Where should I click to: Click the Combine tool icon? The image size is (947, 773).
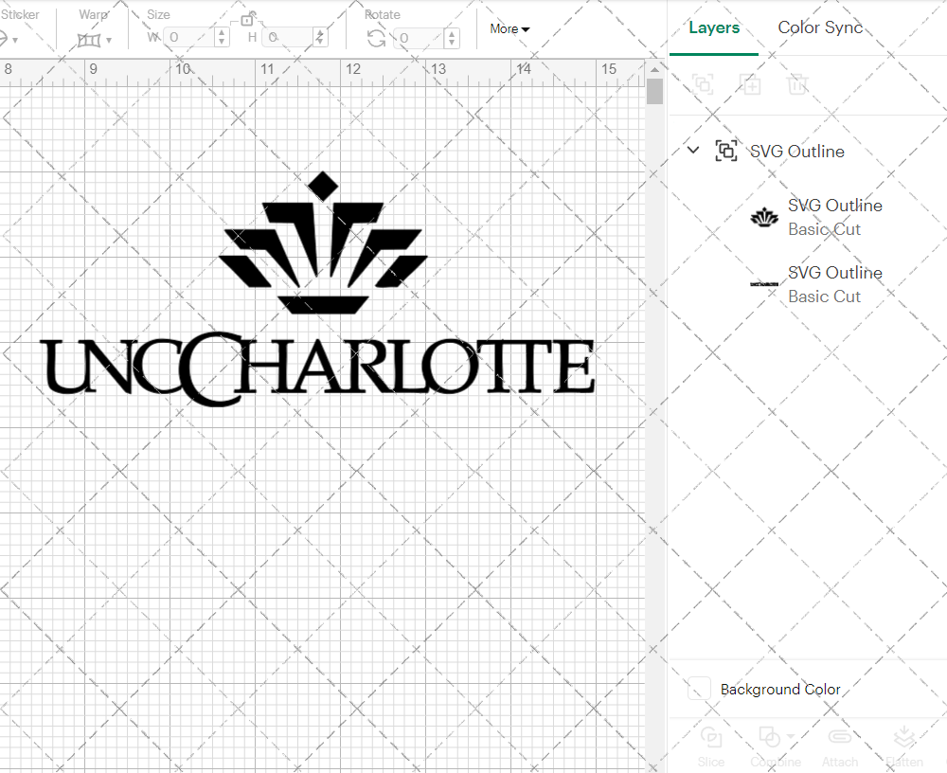[771, 737]
